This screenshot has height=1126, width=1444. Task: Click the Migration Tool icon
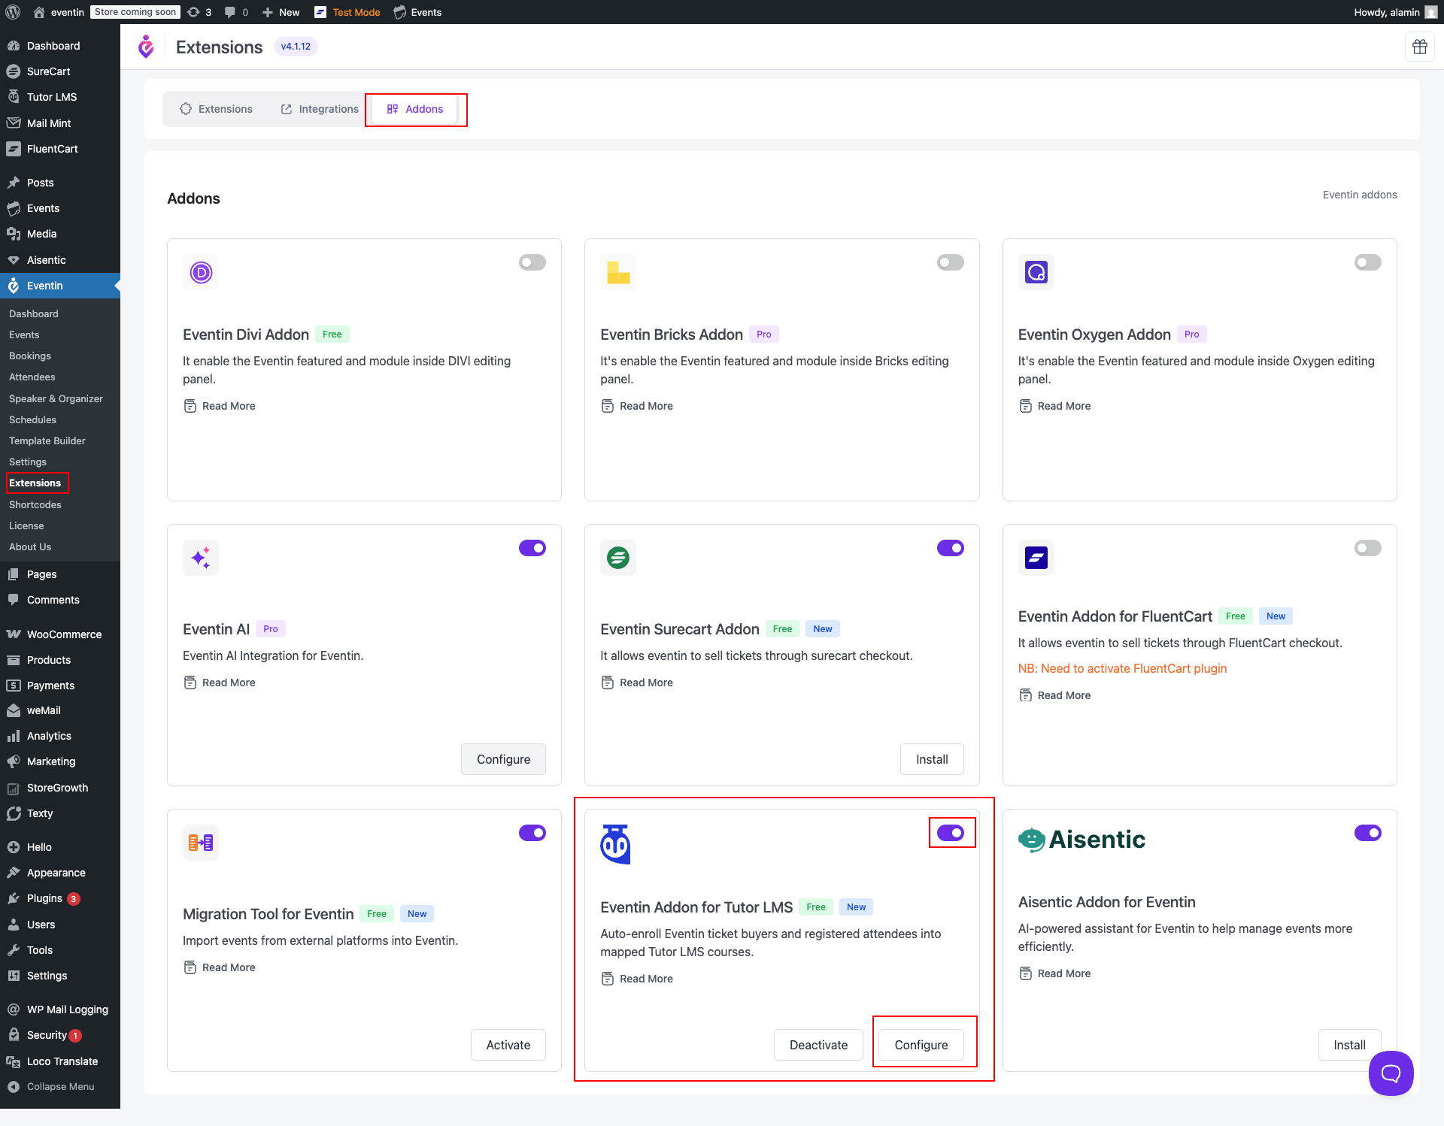(201, 843)
